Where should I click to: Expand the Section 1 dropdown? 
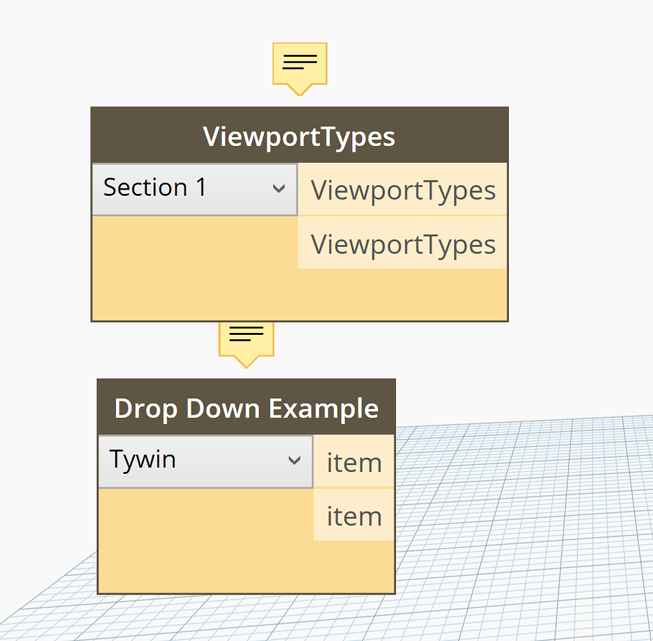[x=191, y=188]
